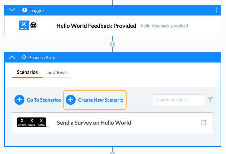Viewport: 226px width, 154px height.
Task: Switch to the Scenarios tab
Action: point(27,72)
